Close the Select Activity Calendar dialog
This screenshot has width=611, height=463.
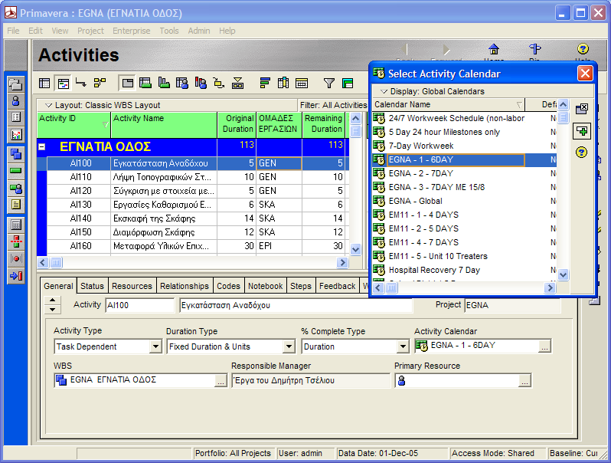click(585, 74)
